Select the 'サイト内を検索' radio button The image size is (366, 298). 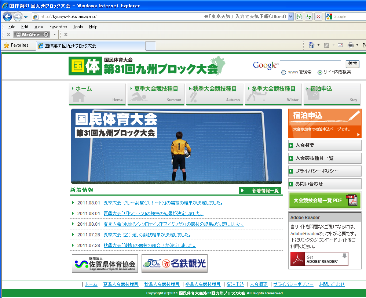click(x=320, y=72)
